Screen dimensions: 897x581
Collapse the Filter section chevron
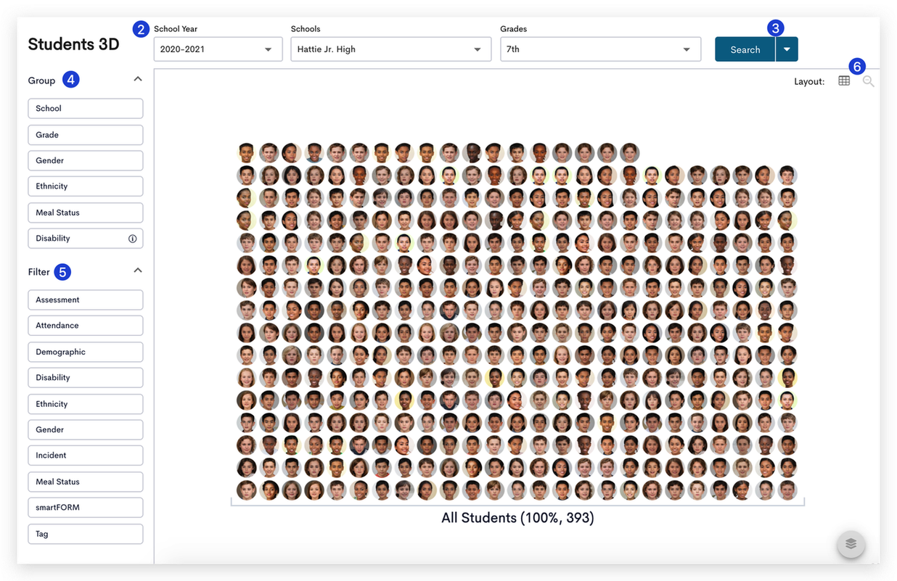click(x=138, y=271)
